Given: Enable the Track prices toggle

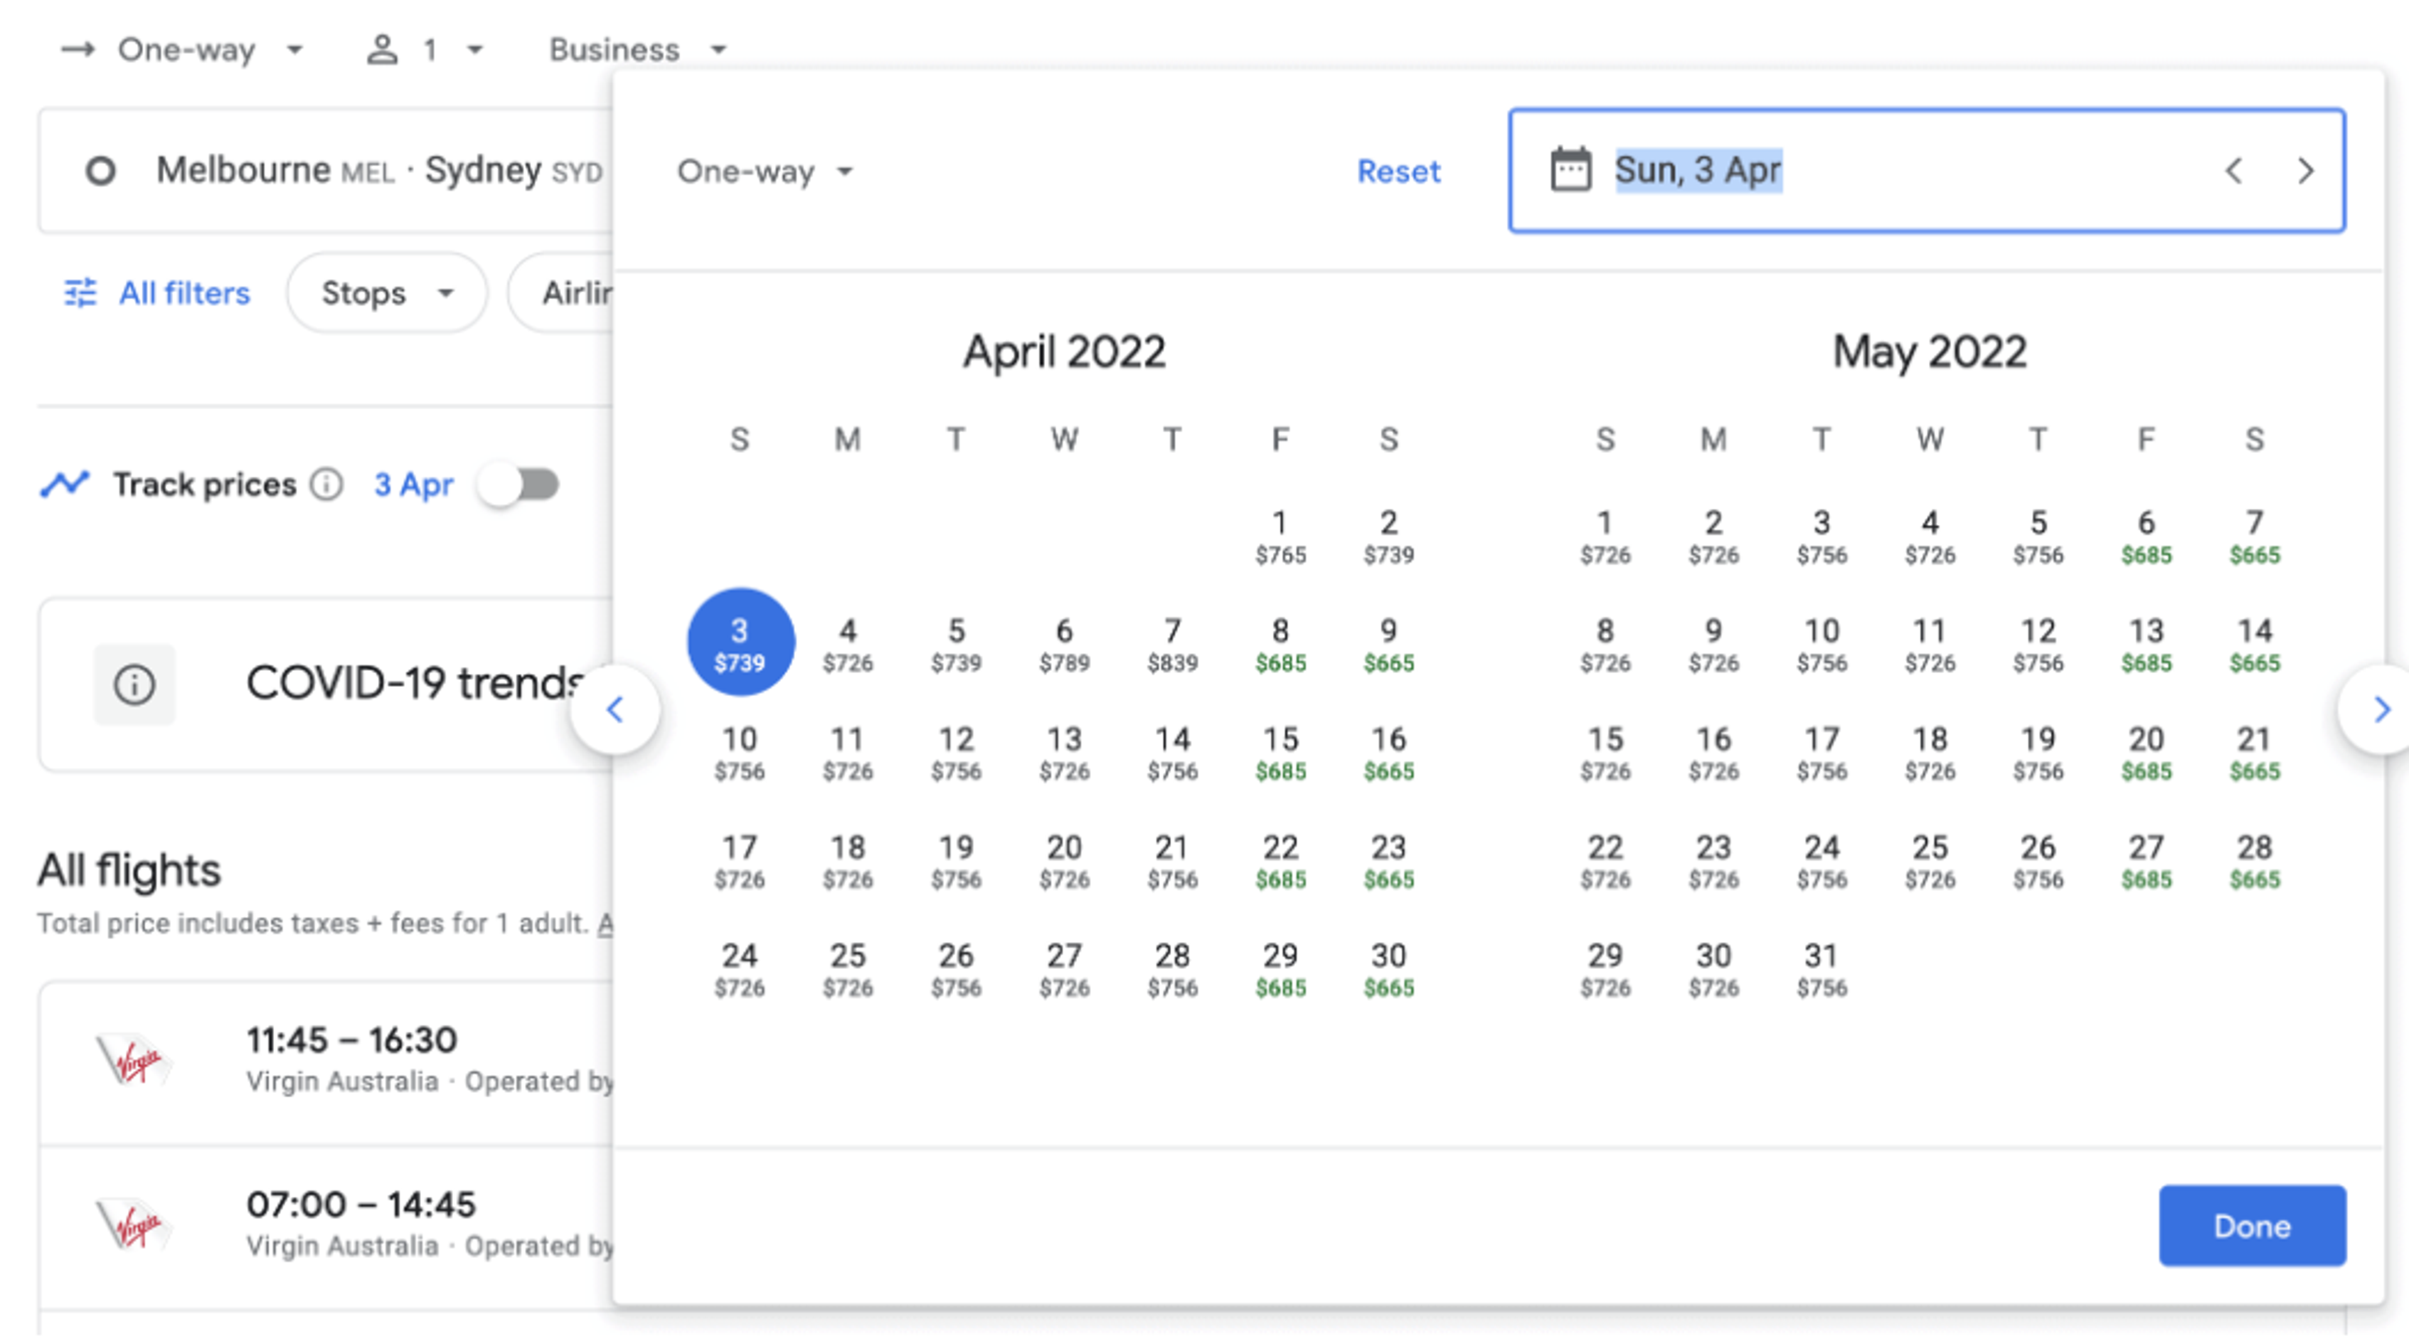Looking at the screenshot, I should coord(519,485).
